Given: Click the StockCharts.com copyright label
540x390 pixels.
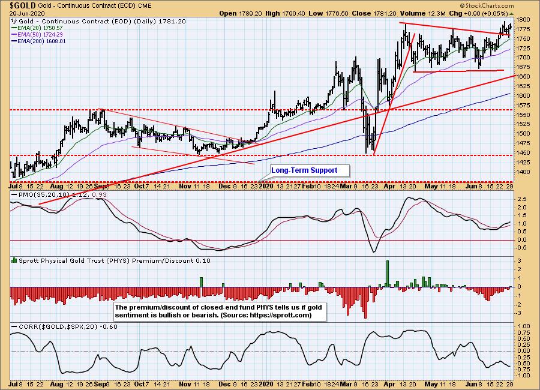Looking at the screenshot, I should pos(487,5).
